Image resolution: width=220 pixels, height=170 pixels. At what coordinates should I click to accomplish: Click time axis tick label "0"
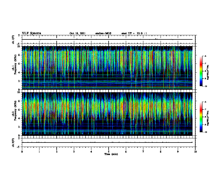coord(22,152)
